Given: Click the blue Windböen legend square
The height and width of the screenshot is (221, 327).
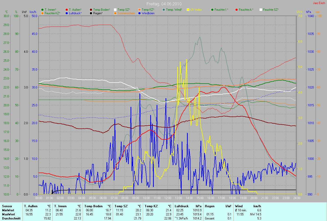Looking at the screenshot, I should click(139, 13).
